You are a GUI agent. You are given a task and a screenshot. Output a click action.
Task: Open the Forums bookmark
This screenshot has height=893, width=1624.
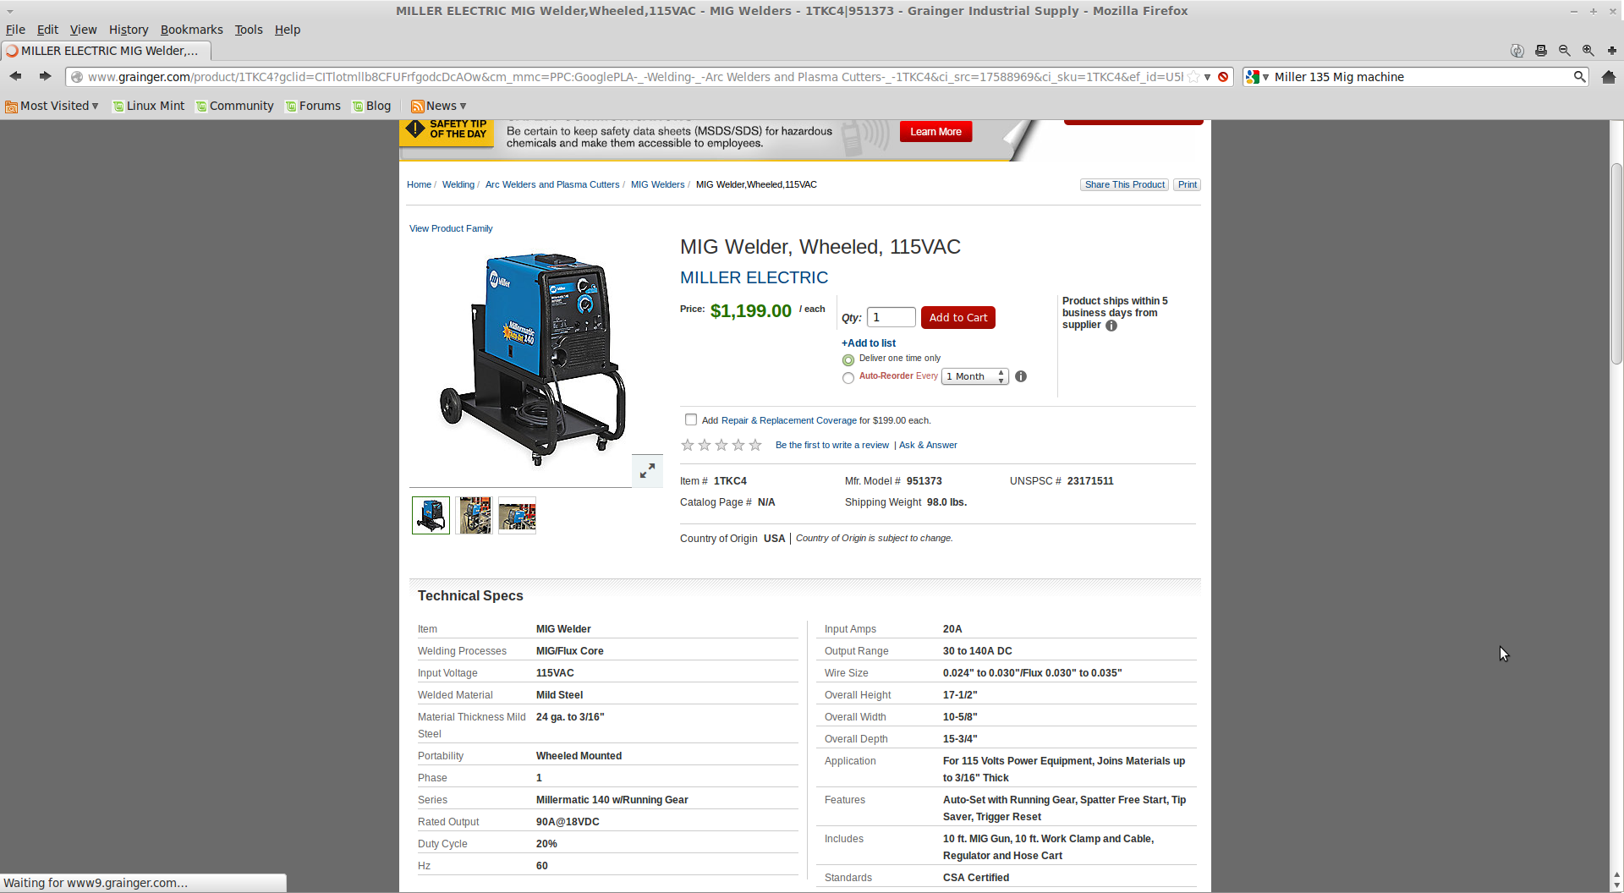(x=313, y=107)
